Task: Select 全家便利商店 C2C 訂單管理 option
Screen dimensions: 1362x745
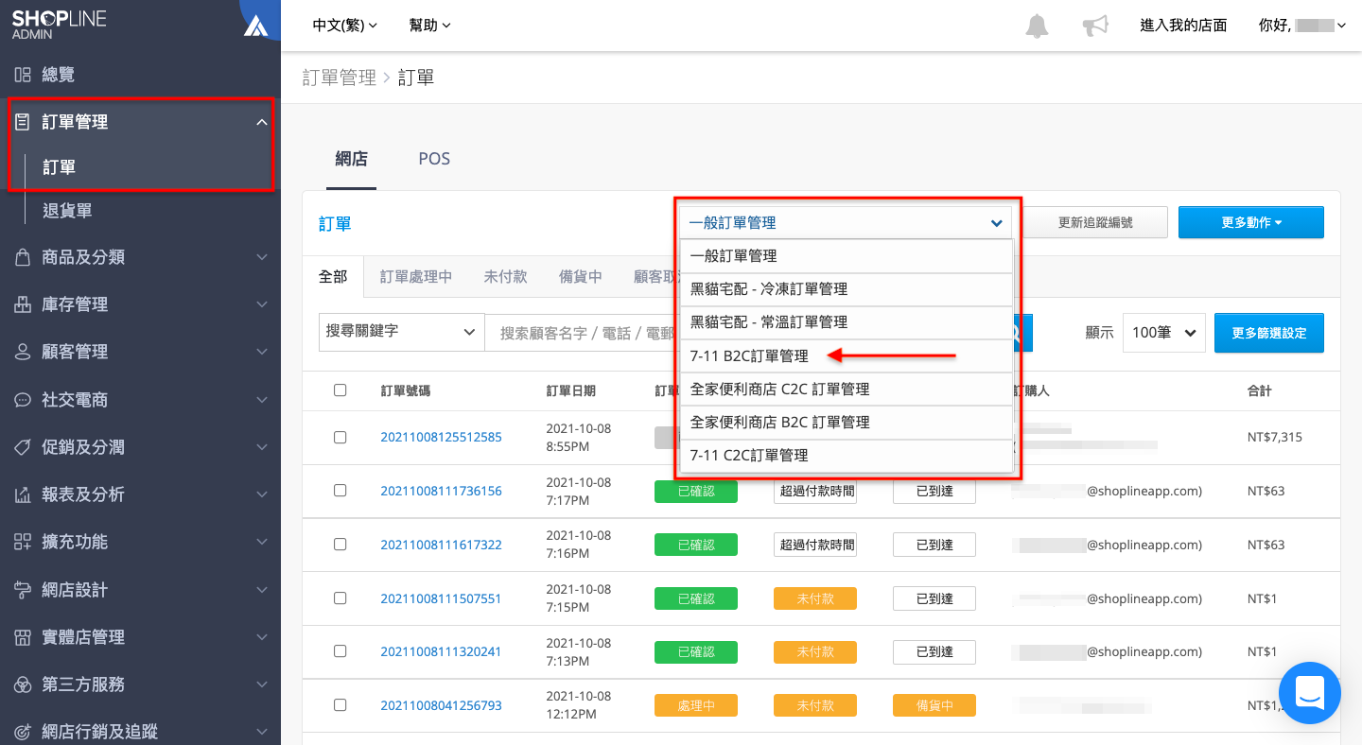Action: pos(847,390)
